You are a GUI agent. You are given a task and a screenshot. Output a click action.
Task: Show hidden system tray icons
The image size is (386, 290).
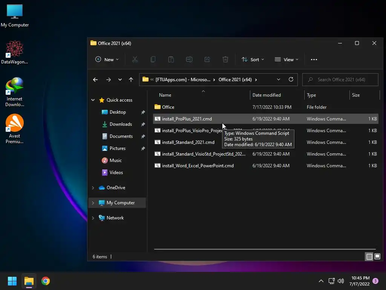click(x=321, y=281)
